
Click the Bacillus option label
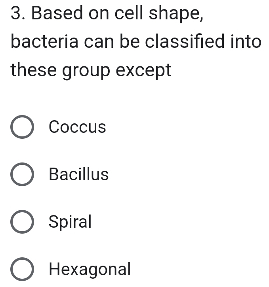coord(78,174)
